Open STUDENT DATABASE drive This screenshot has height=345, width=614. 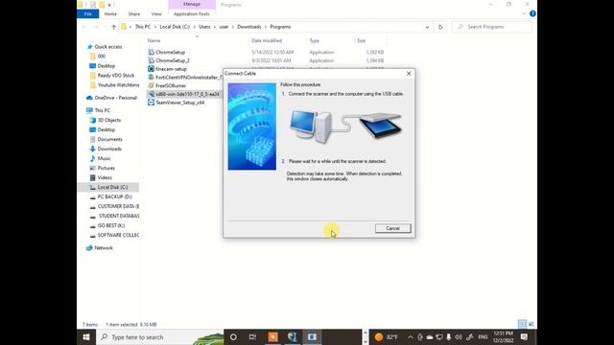click(x=119, y=216)
